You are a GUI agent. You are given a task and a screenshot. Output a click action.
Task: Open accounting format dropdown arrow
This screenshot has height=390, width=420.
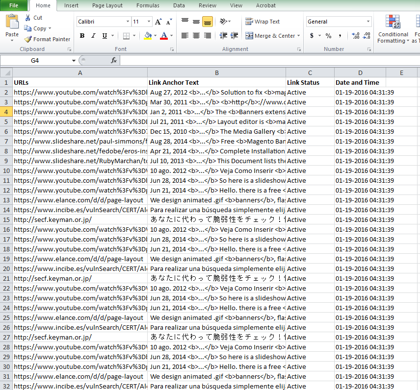tap(319, 36)
